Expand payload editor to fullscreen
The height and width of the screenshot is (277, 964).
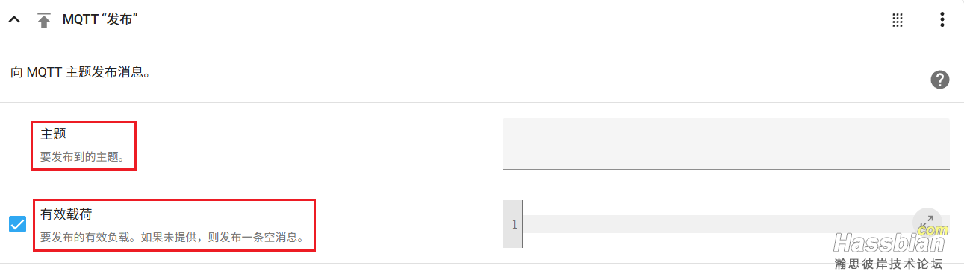point(927,222)
